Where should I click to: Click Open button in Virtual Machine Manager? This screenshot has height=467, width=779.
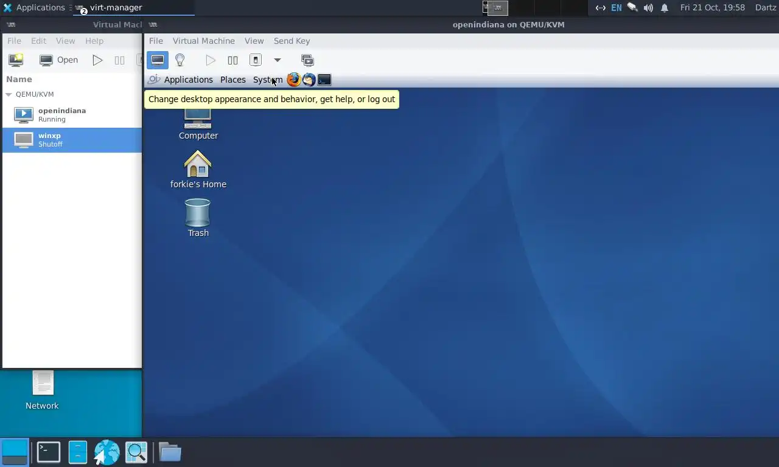59,60
